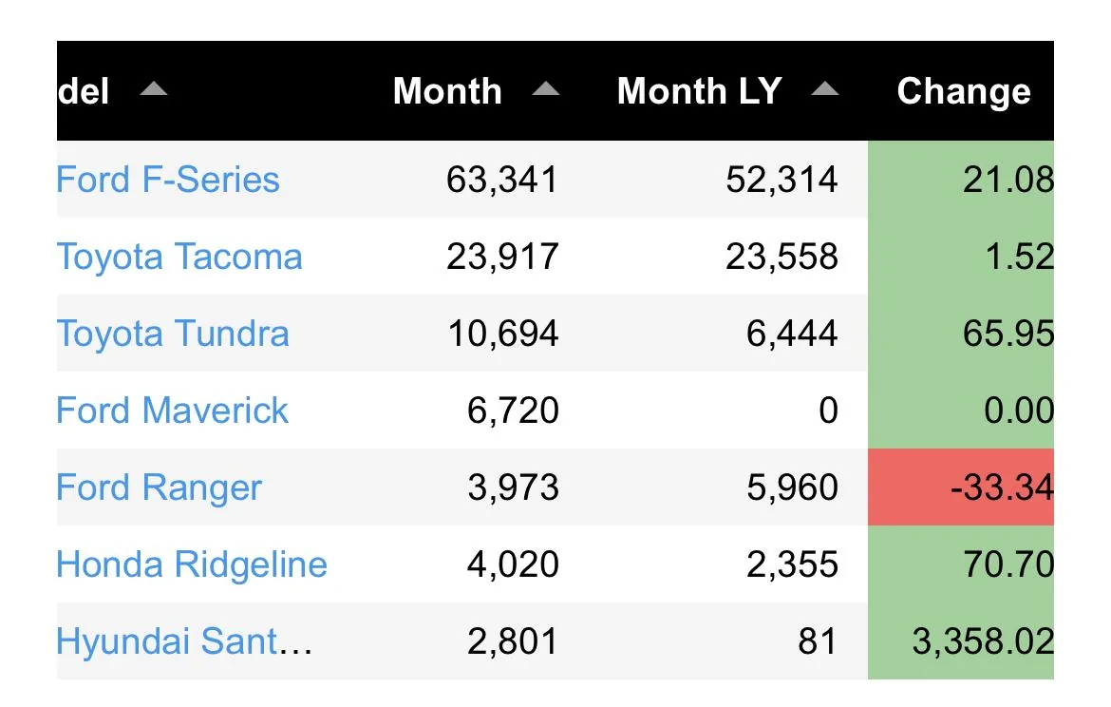
Task: Select the green 3,358.02 change cell
Action: [961, 641]
